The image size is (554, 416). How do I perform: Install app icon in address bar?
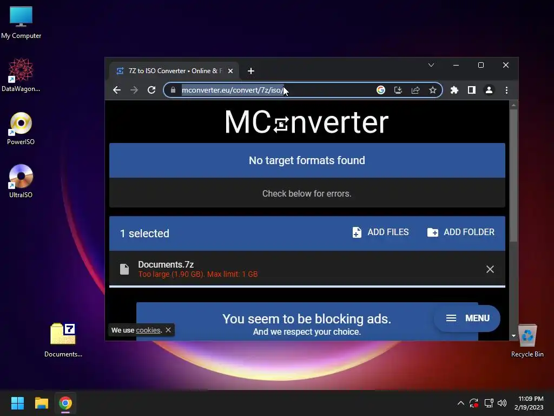click(x=398, y=90)
